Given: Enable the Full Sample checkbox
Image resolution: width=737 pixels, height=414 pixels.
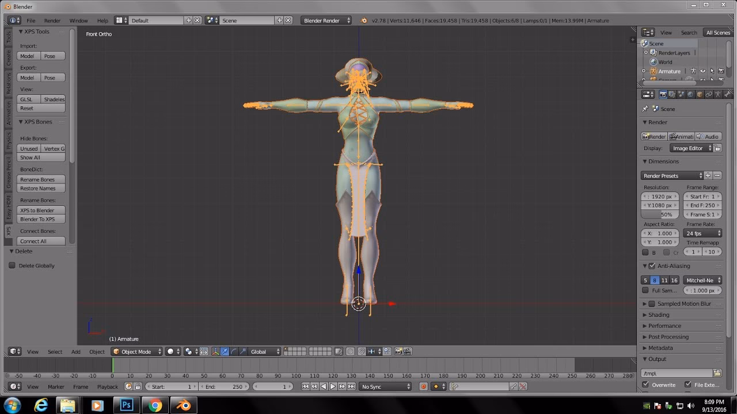Looking at the screenshot, I should pos(645,290).
